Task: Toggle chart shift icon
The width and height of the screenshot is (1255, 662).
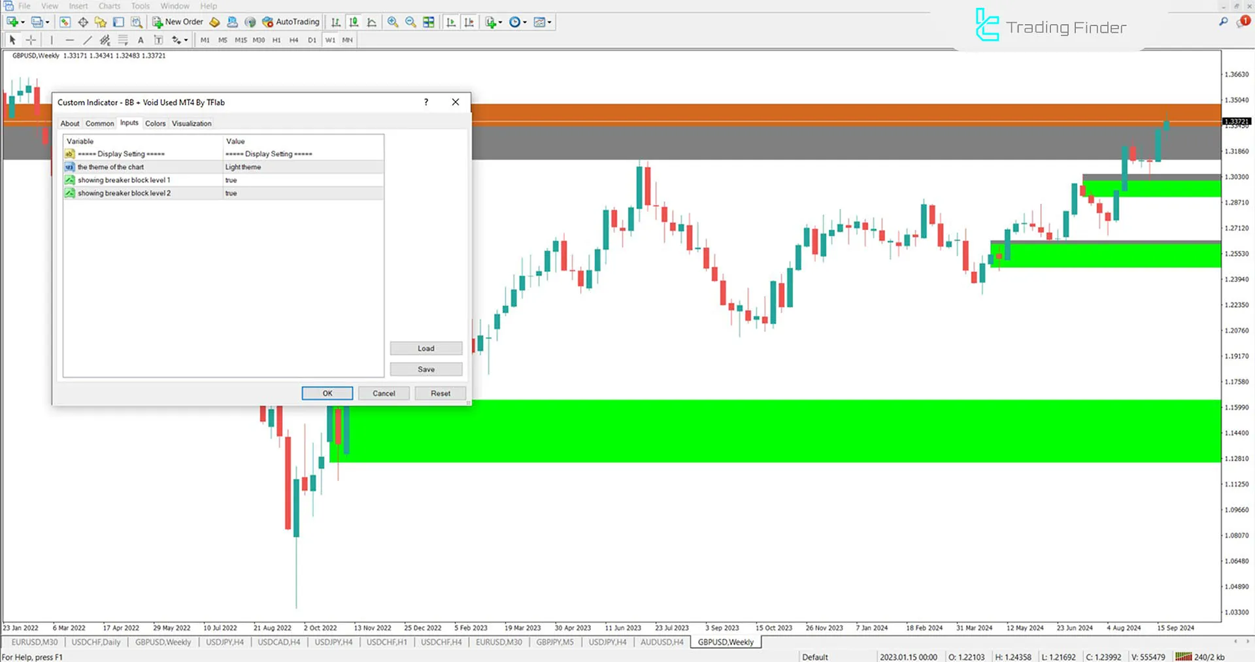Action: coord(469,22)
